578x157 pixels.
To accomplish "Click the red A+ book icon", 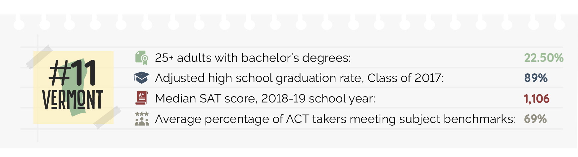I will click(x=142, y=98).
